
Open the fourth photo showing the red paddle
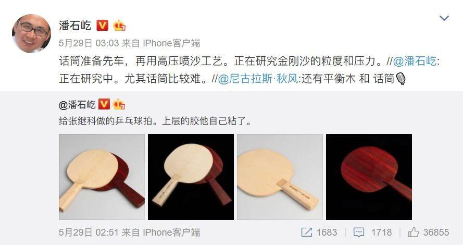369,177
